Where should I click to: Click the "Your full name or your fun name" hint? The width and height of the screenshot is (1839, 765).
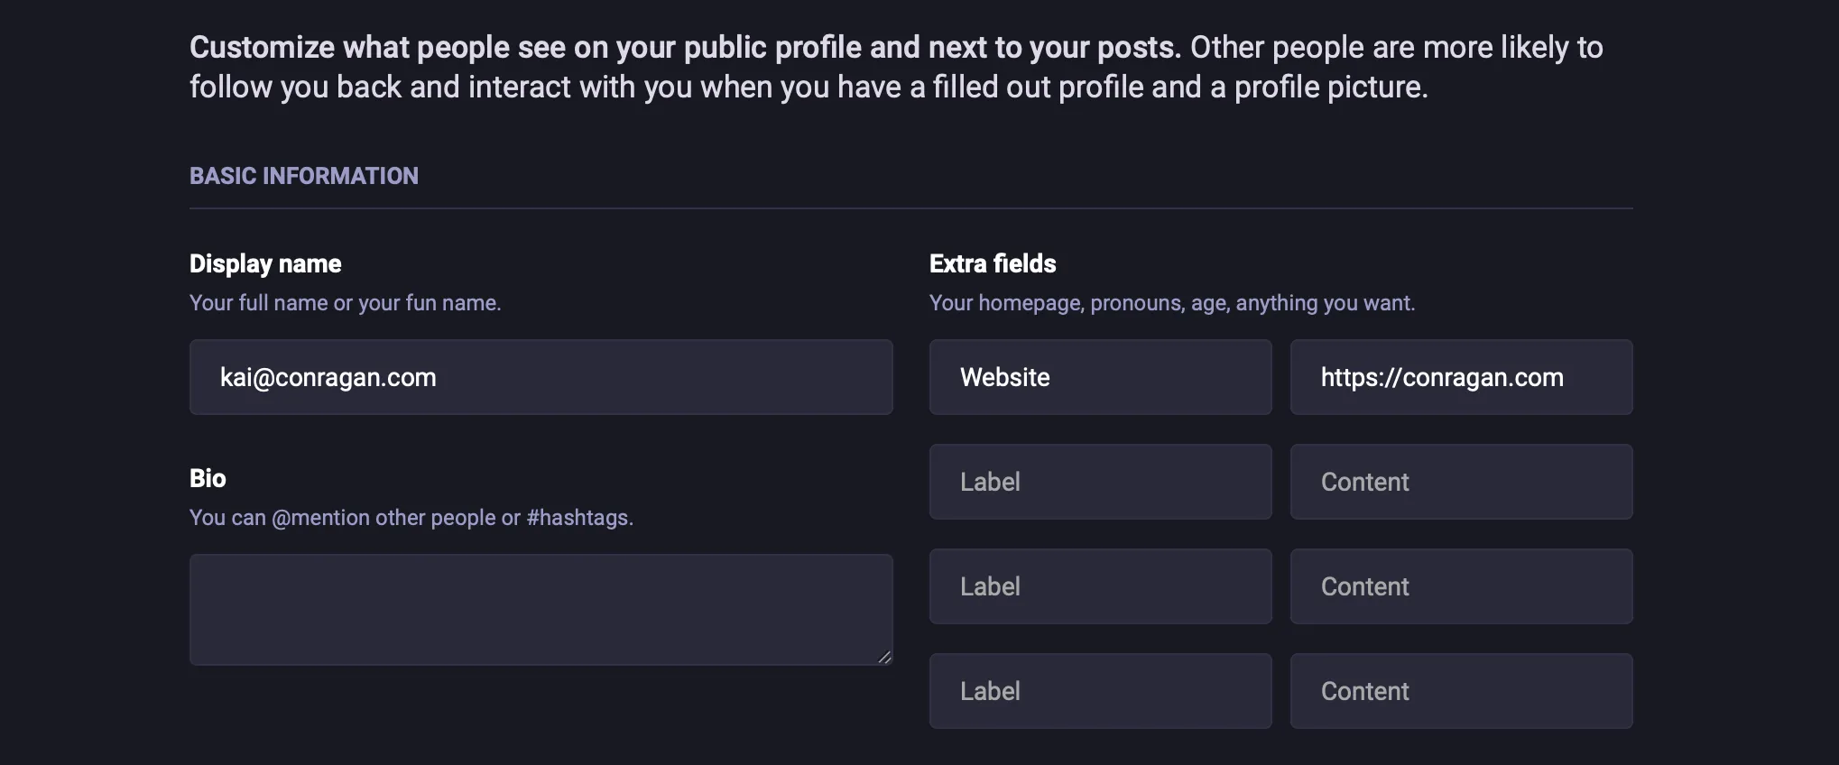[x=345, y=303]
